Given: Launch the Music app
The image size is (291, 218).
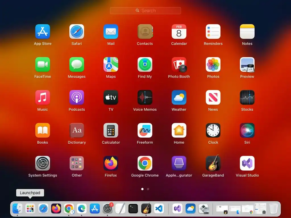Looking at the screenshot, I should click(43, 97).
